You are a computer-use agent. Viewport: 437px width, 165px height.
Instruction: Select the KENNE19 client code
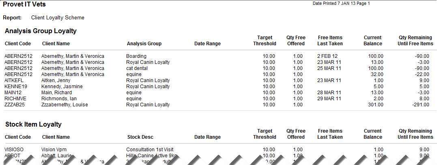[x=15, y=87]
